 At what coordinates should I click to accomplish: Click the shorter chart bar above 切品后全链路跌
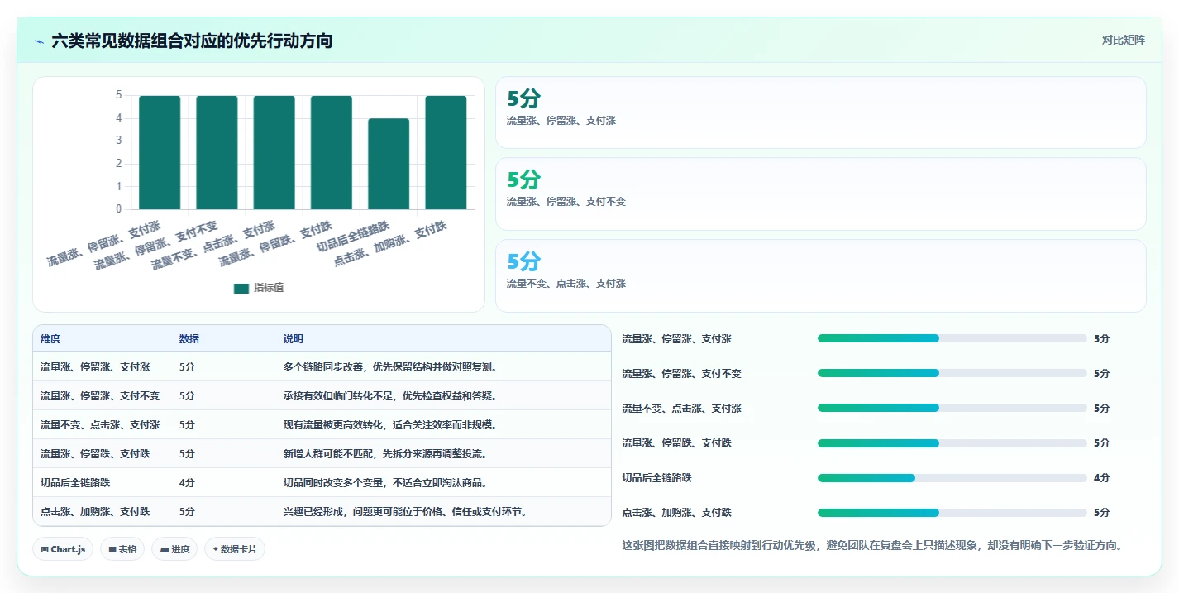coord(389,164)
